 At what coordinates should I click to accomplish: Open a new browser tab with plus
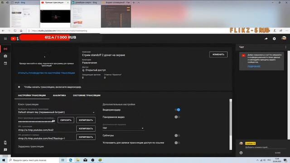[134, 3]
